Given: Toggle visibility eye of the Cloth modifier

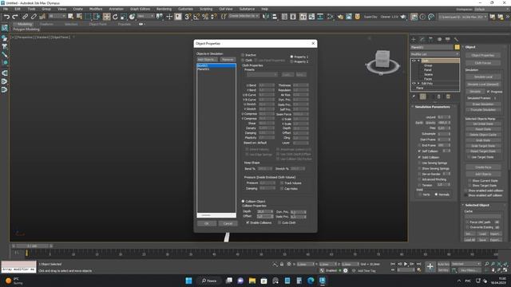Looking at the screenshot, I should pos(414,61).
